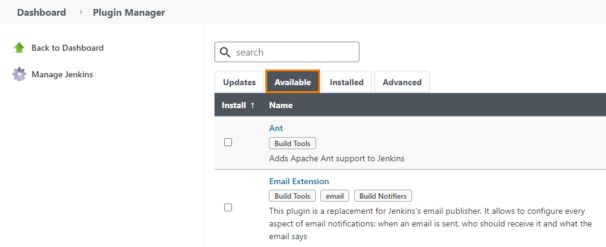Open the Ant plugin link
Viewport: 606px width, 247px height.
pos(276,128)
